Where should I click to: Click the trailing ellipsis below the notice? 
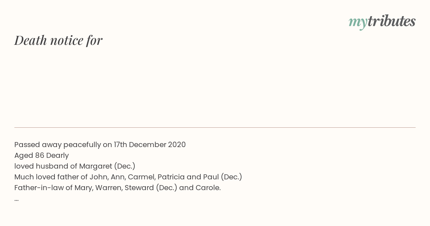click(x=16, y=199)
